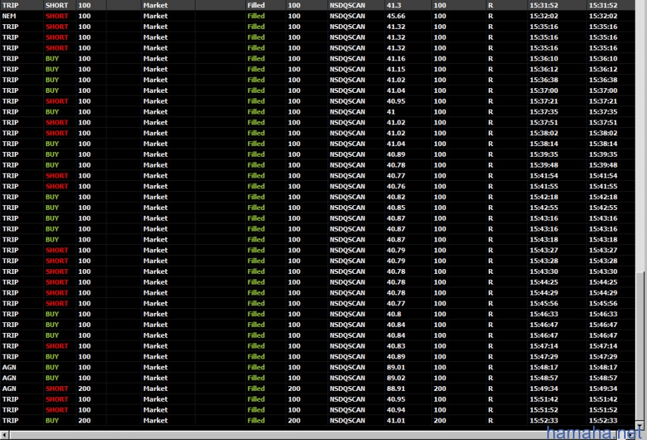Click the fill price 40.83
The height and width of the screenshot is (440, 647).
396,346
